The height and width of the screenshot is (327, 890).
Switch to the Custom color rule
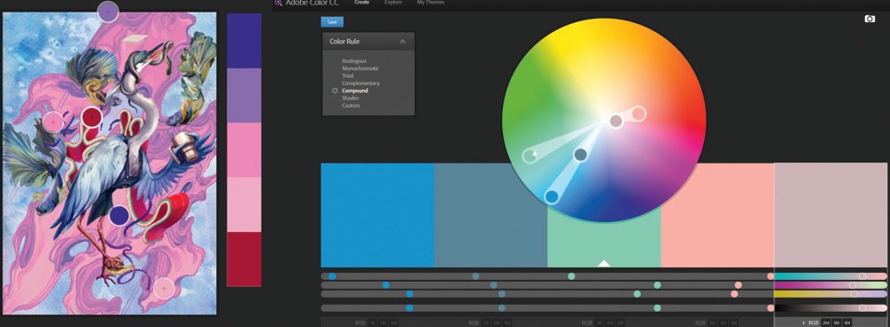click(351, 106)
